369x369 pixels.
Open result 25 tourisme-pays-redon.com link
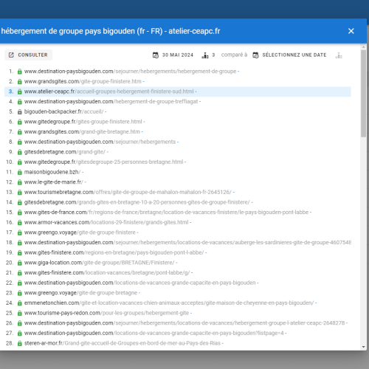tap(106, 313)
